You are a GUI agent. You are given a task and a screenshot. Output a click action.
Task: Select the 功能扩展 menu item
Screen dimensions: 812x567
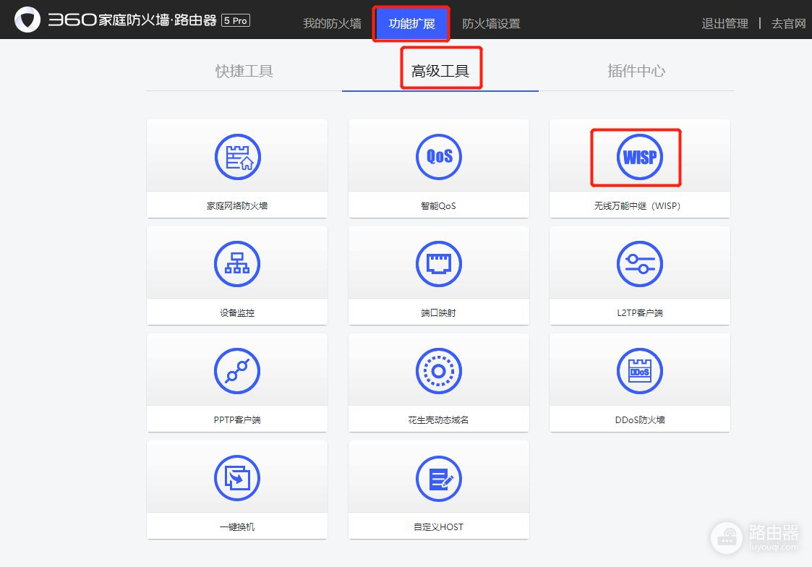411,24
